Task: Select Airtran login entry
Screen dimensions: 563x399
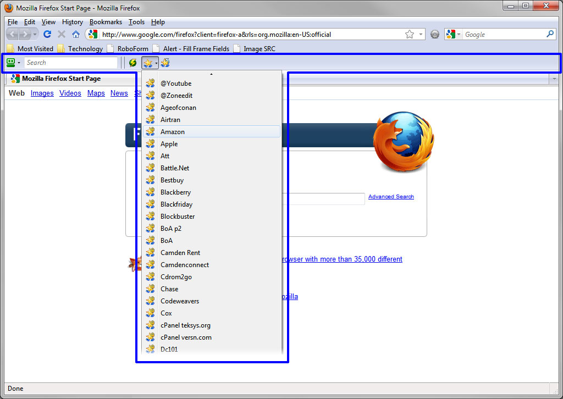Action: pos(212,119)
